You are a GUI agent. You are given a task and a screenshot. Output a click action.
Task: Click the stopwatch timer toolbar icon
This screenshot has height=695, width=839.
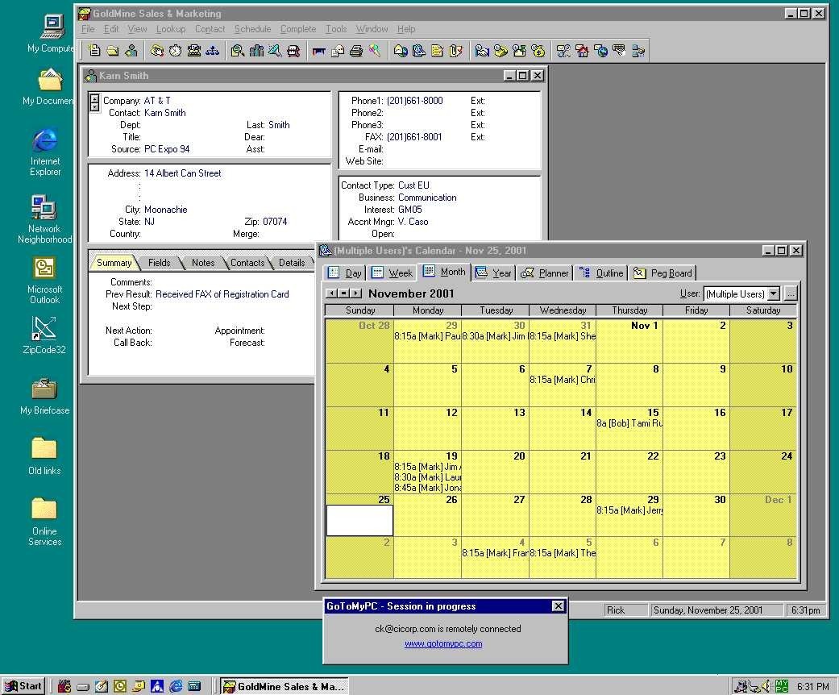[175, 51]
